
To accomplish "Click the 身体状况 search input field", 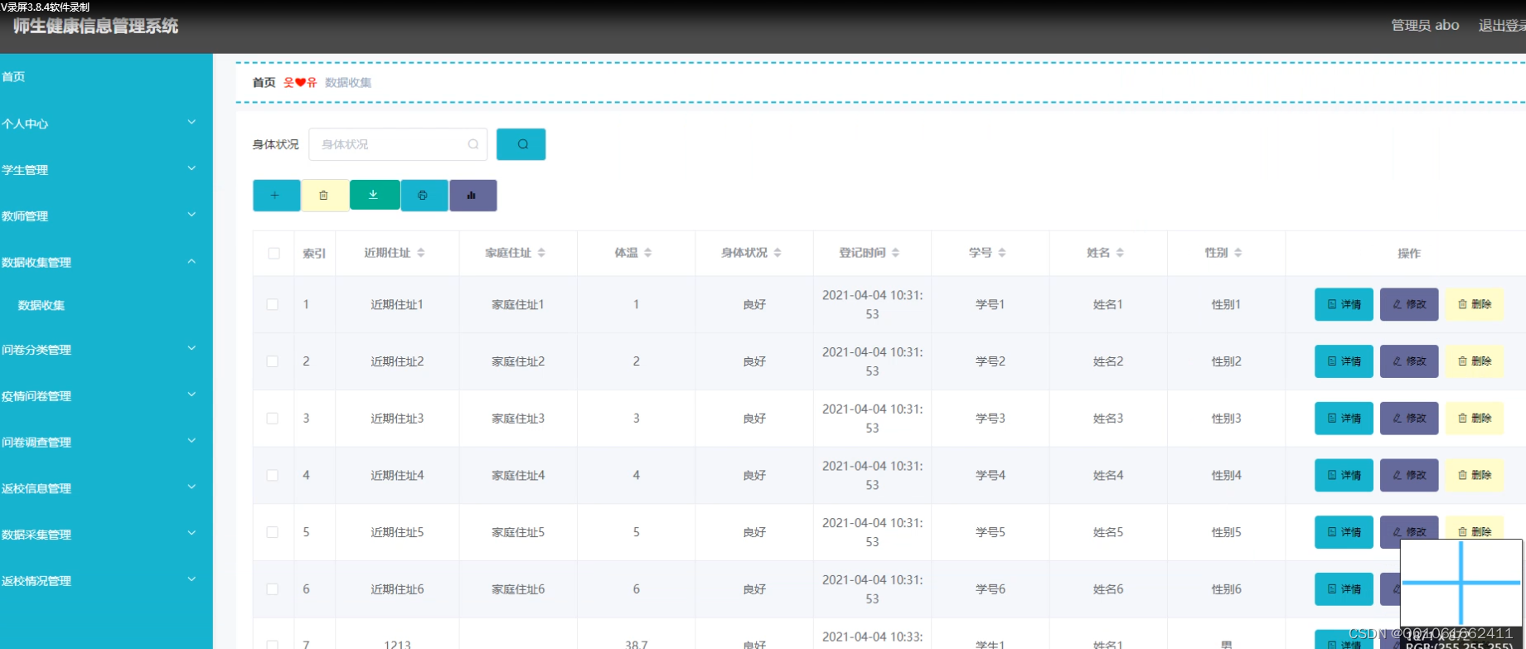I will pos(398,144).
